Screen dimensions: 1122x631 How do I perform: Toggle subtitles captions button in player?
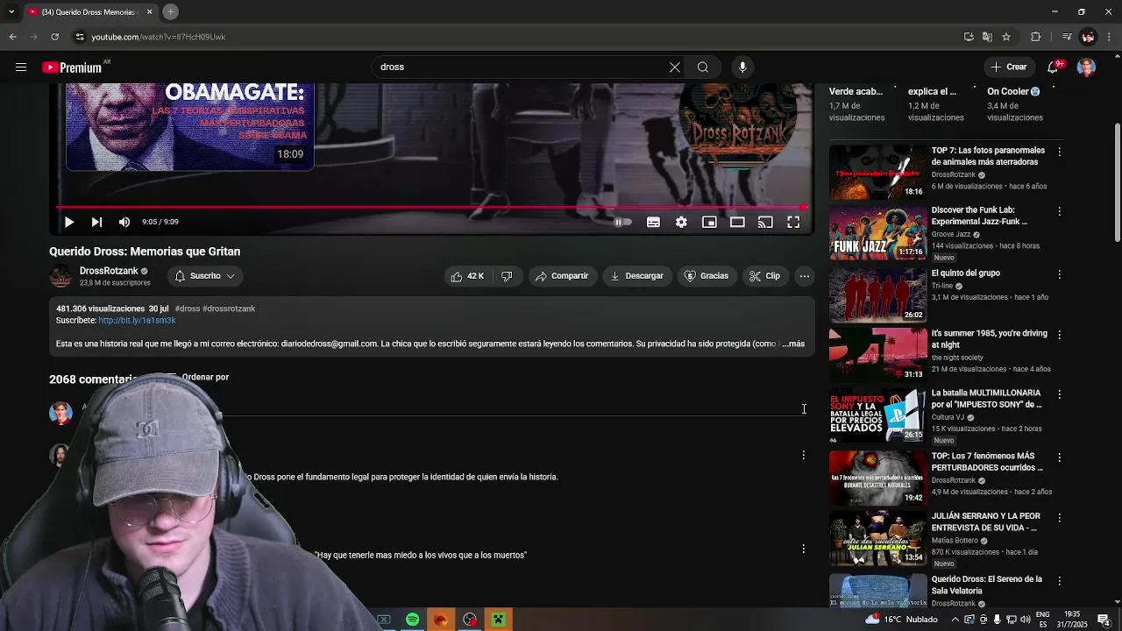pyautogui.click(x=653, y=223)
